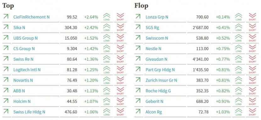This screenshot has width=261, height=120.
Task: Open the SGS Rg stock link
Action: point(152,28)
